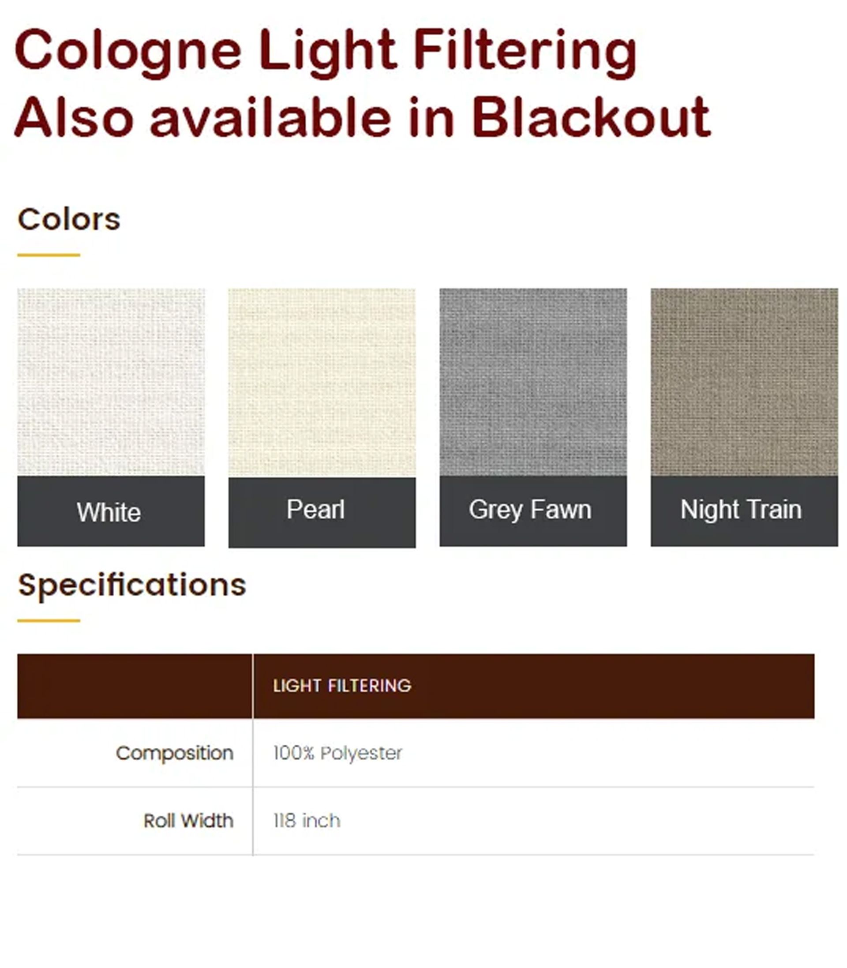
Task: Choose the Grey Fawn fabric swatch
Action: click(533, 382)
